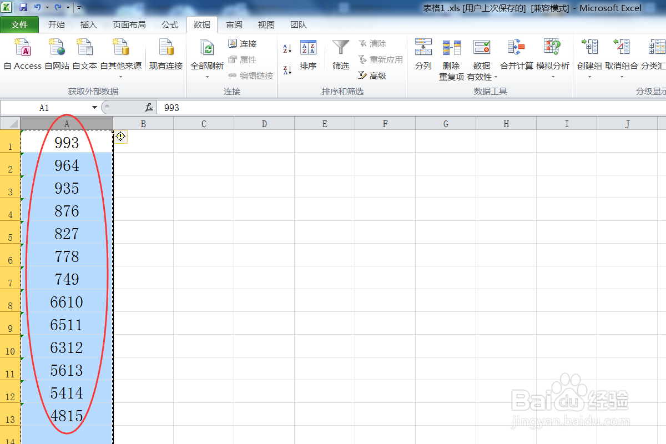This screenshot has width=666, height=444.
Task: Click the Group rows icon
Action: 589,47
